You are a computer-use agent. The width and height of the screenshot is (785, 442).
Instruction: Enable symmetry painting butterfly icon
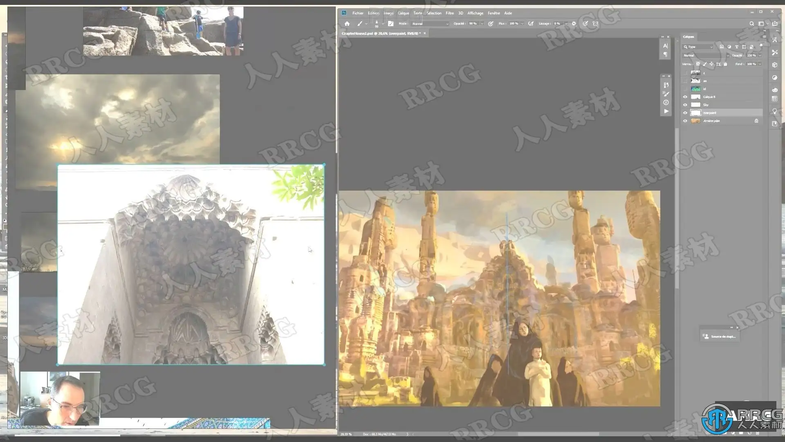click(596, 24)
